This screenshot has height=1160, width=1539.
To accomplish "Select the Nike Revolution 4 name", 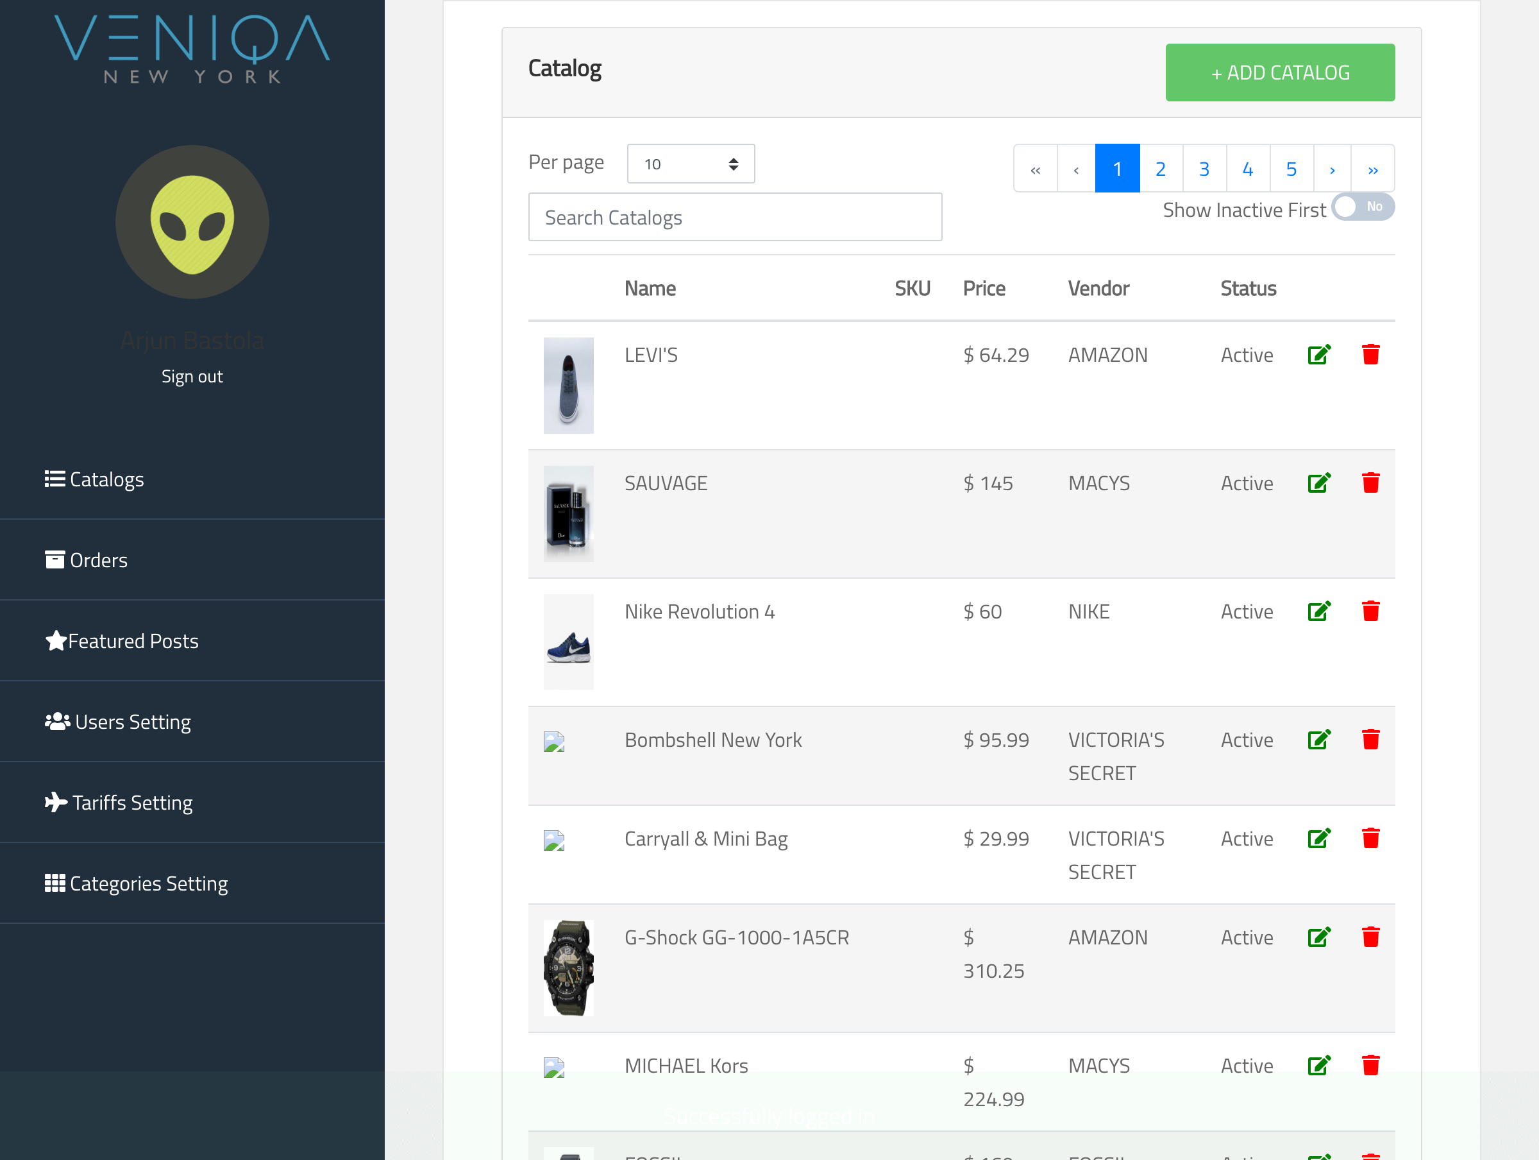I will (699, 611).
